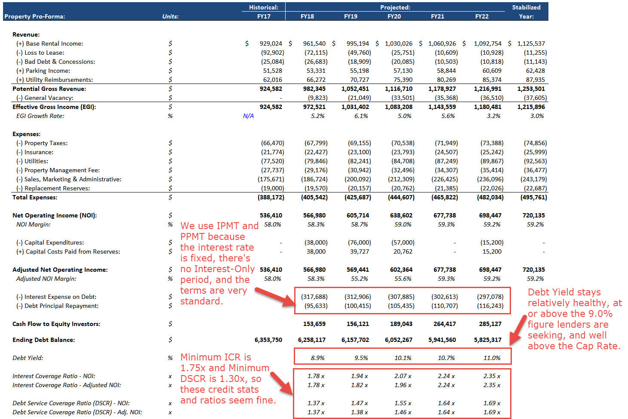This screenshot has height=419, width=628.
Task: Select the 'Projected:' header label
Action: coord(395,7)
